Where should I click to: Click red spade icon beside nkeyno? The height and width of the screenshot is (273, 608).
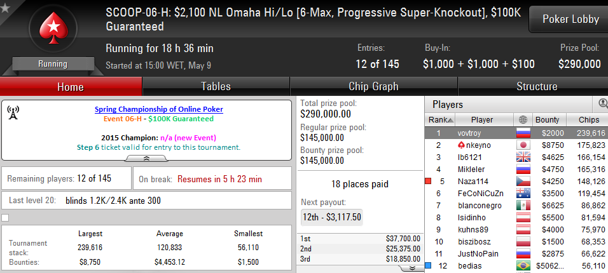(461, 145)
